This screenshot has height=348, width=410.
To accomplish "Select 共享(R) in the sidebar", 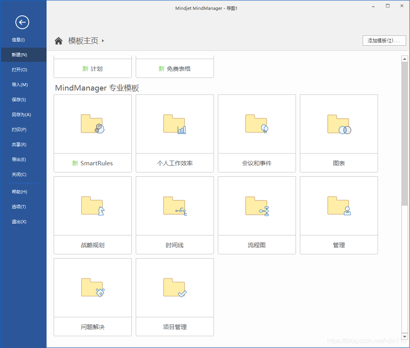I will pyautogui.click(x=24, y=144).
